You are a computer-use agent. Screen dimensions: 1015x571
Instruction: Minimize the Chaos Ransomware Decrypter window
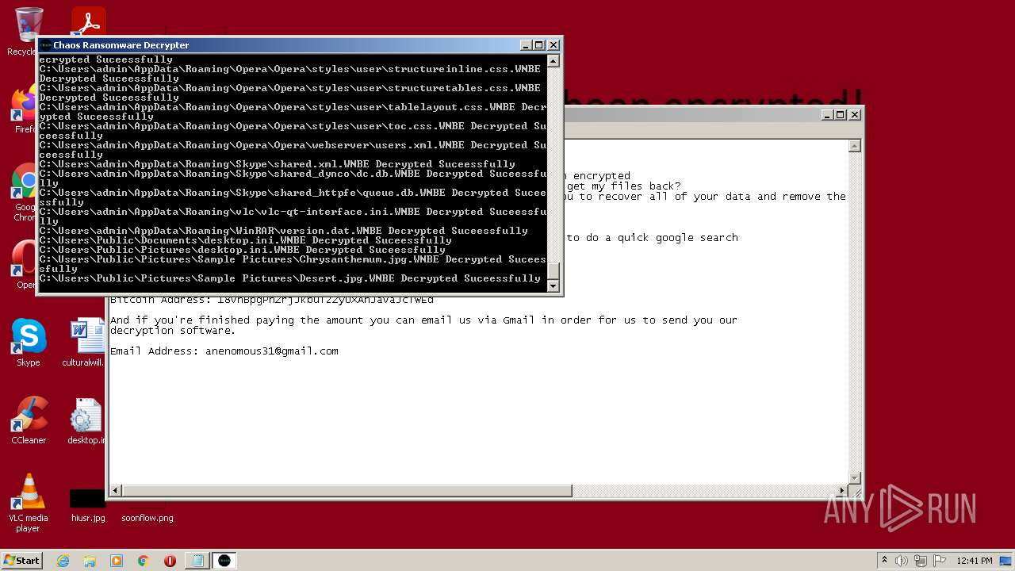[x=526, y=45]
